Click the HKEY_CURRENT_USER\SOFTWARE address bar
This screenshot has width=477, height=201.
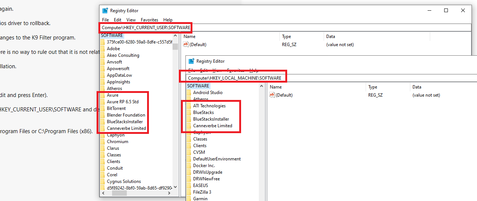285,28
